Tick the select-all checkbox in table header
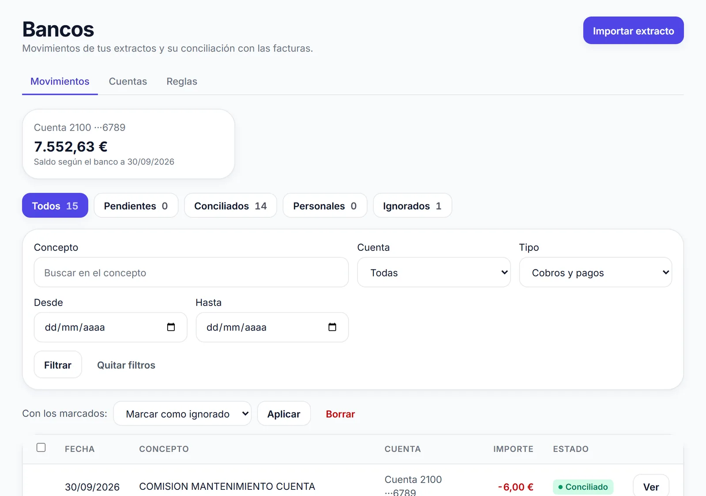Screen dimensions: 706x496 [x=41, y=448]
